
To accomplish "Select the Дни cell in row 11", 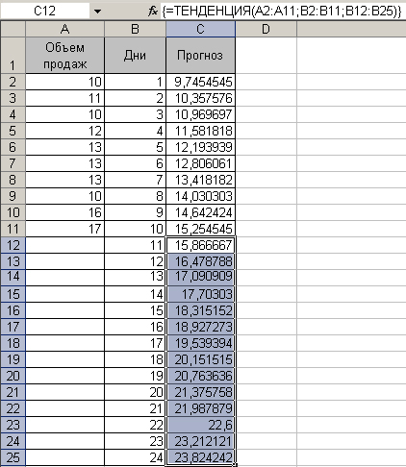I will click(x=135, y=229).
